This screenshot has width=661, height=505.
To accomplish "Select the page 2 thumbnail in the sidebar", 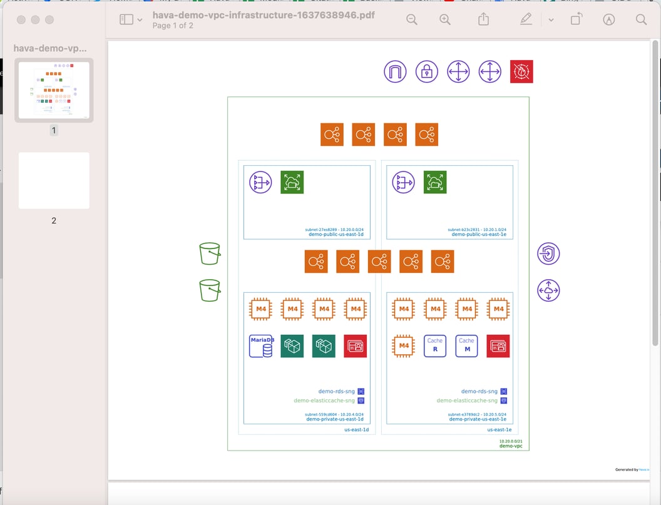I will point(53,180).
